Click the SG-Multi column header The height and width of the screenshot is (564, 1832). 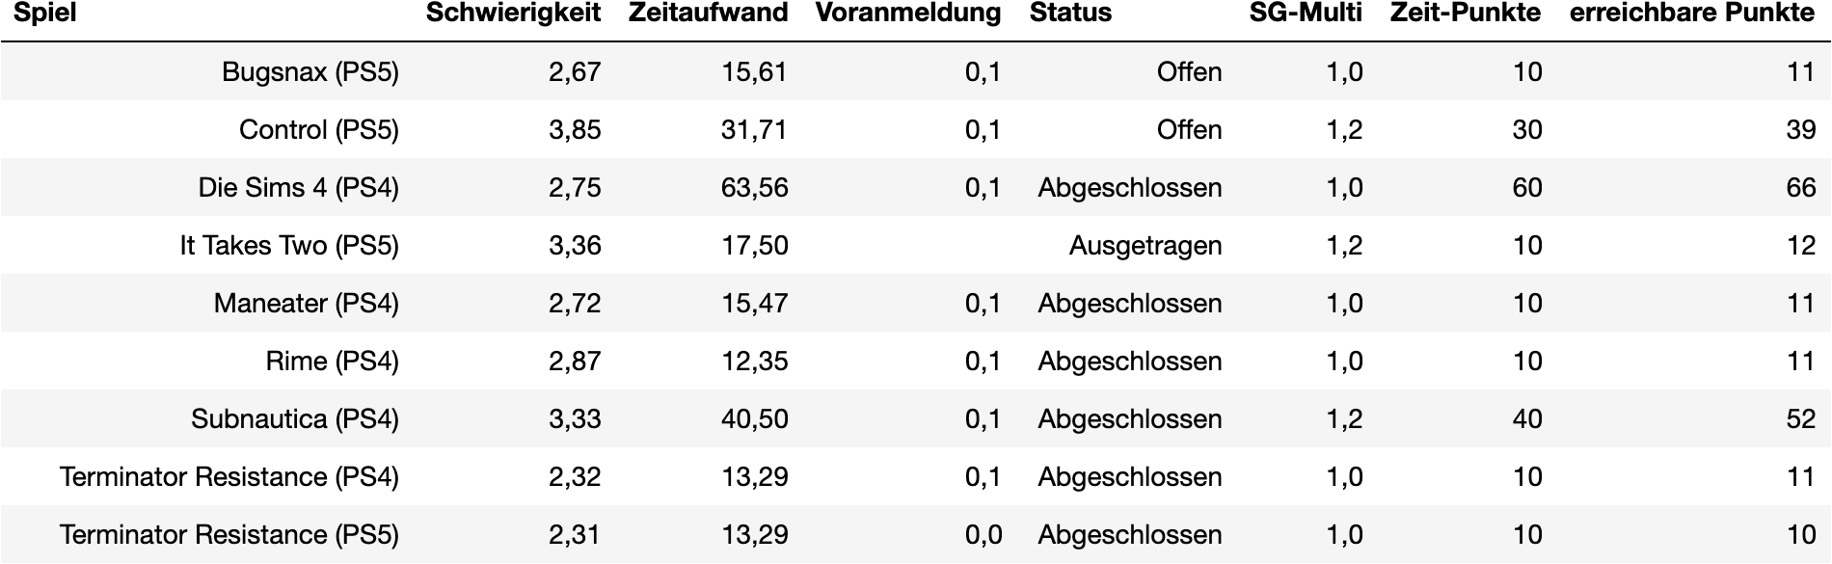pyautogui.click(x=1306, y=13)
